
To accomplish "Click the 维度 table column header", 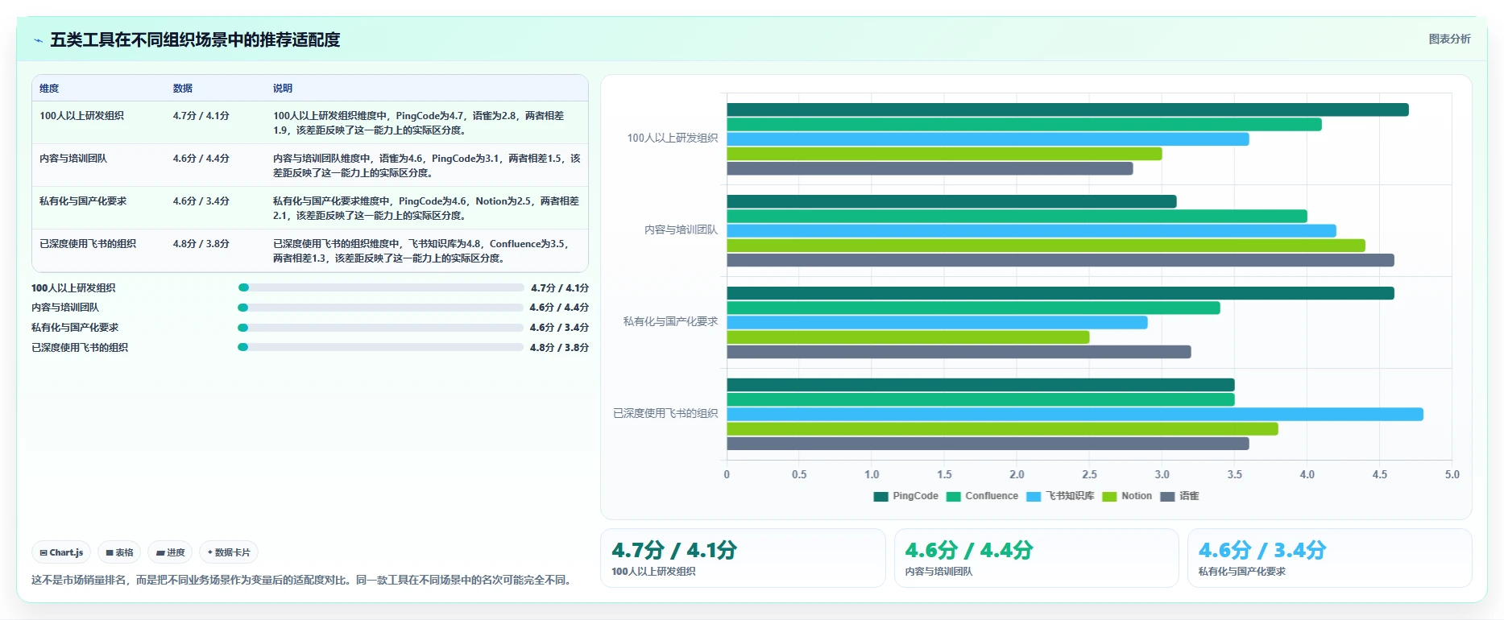I will [x=49, y=89].
